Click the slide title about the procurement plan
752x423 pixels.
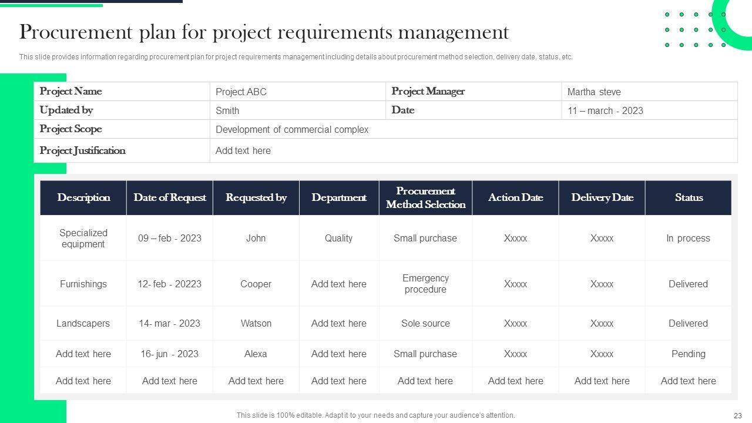click(264, 32)
